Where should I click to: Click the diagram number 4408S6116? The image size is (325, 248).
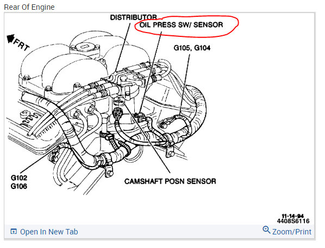(x=293, y=221)
